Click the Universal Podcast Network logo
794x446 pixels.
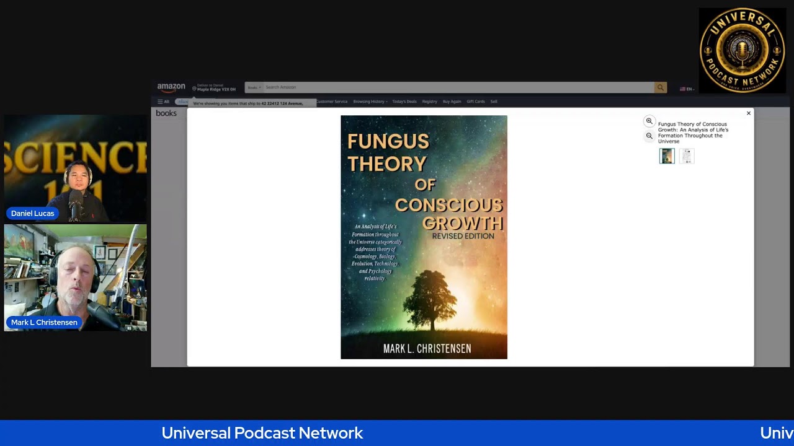tap(743, 51)
